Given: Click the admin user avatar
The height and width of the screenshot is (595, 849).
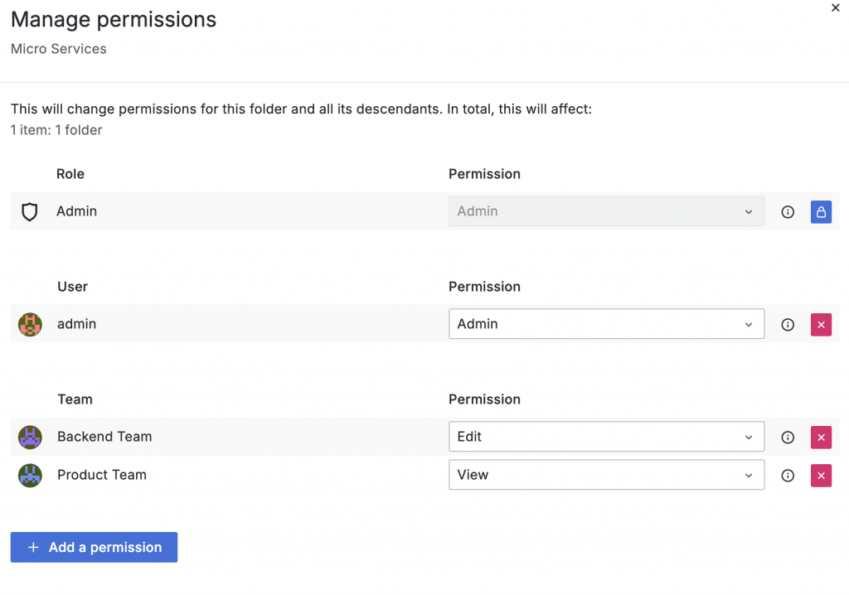Looking at the screenshot, I should point(30,325).
